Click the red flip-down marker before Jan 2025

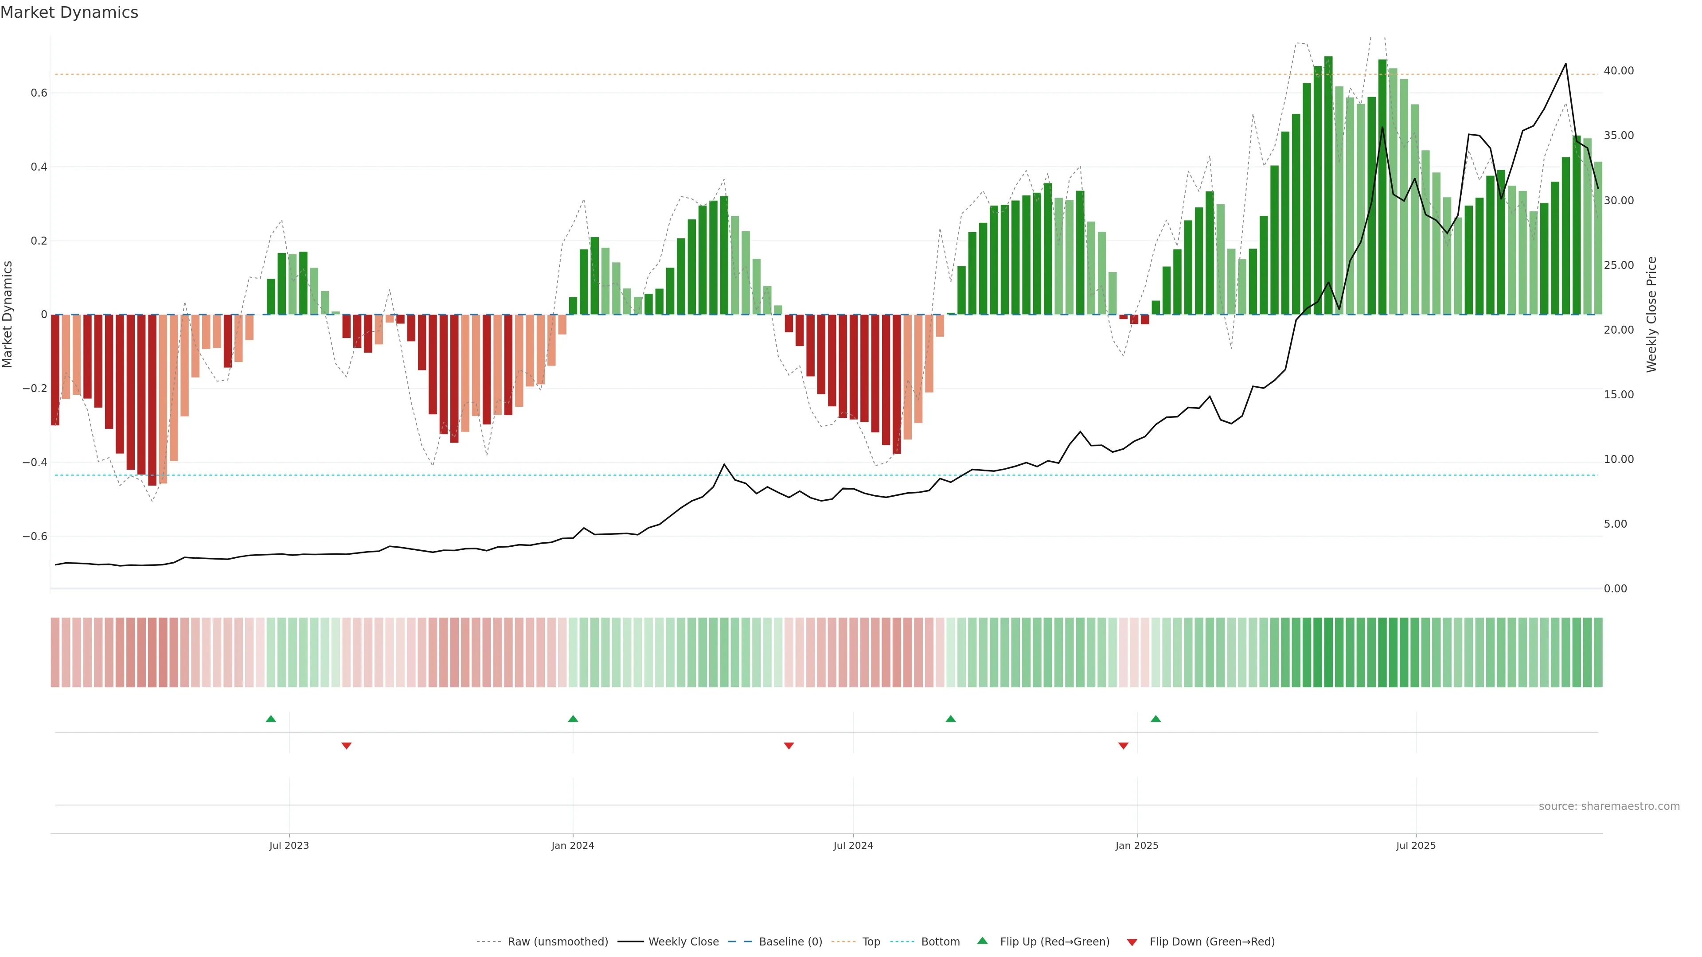pos(1123,746)
